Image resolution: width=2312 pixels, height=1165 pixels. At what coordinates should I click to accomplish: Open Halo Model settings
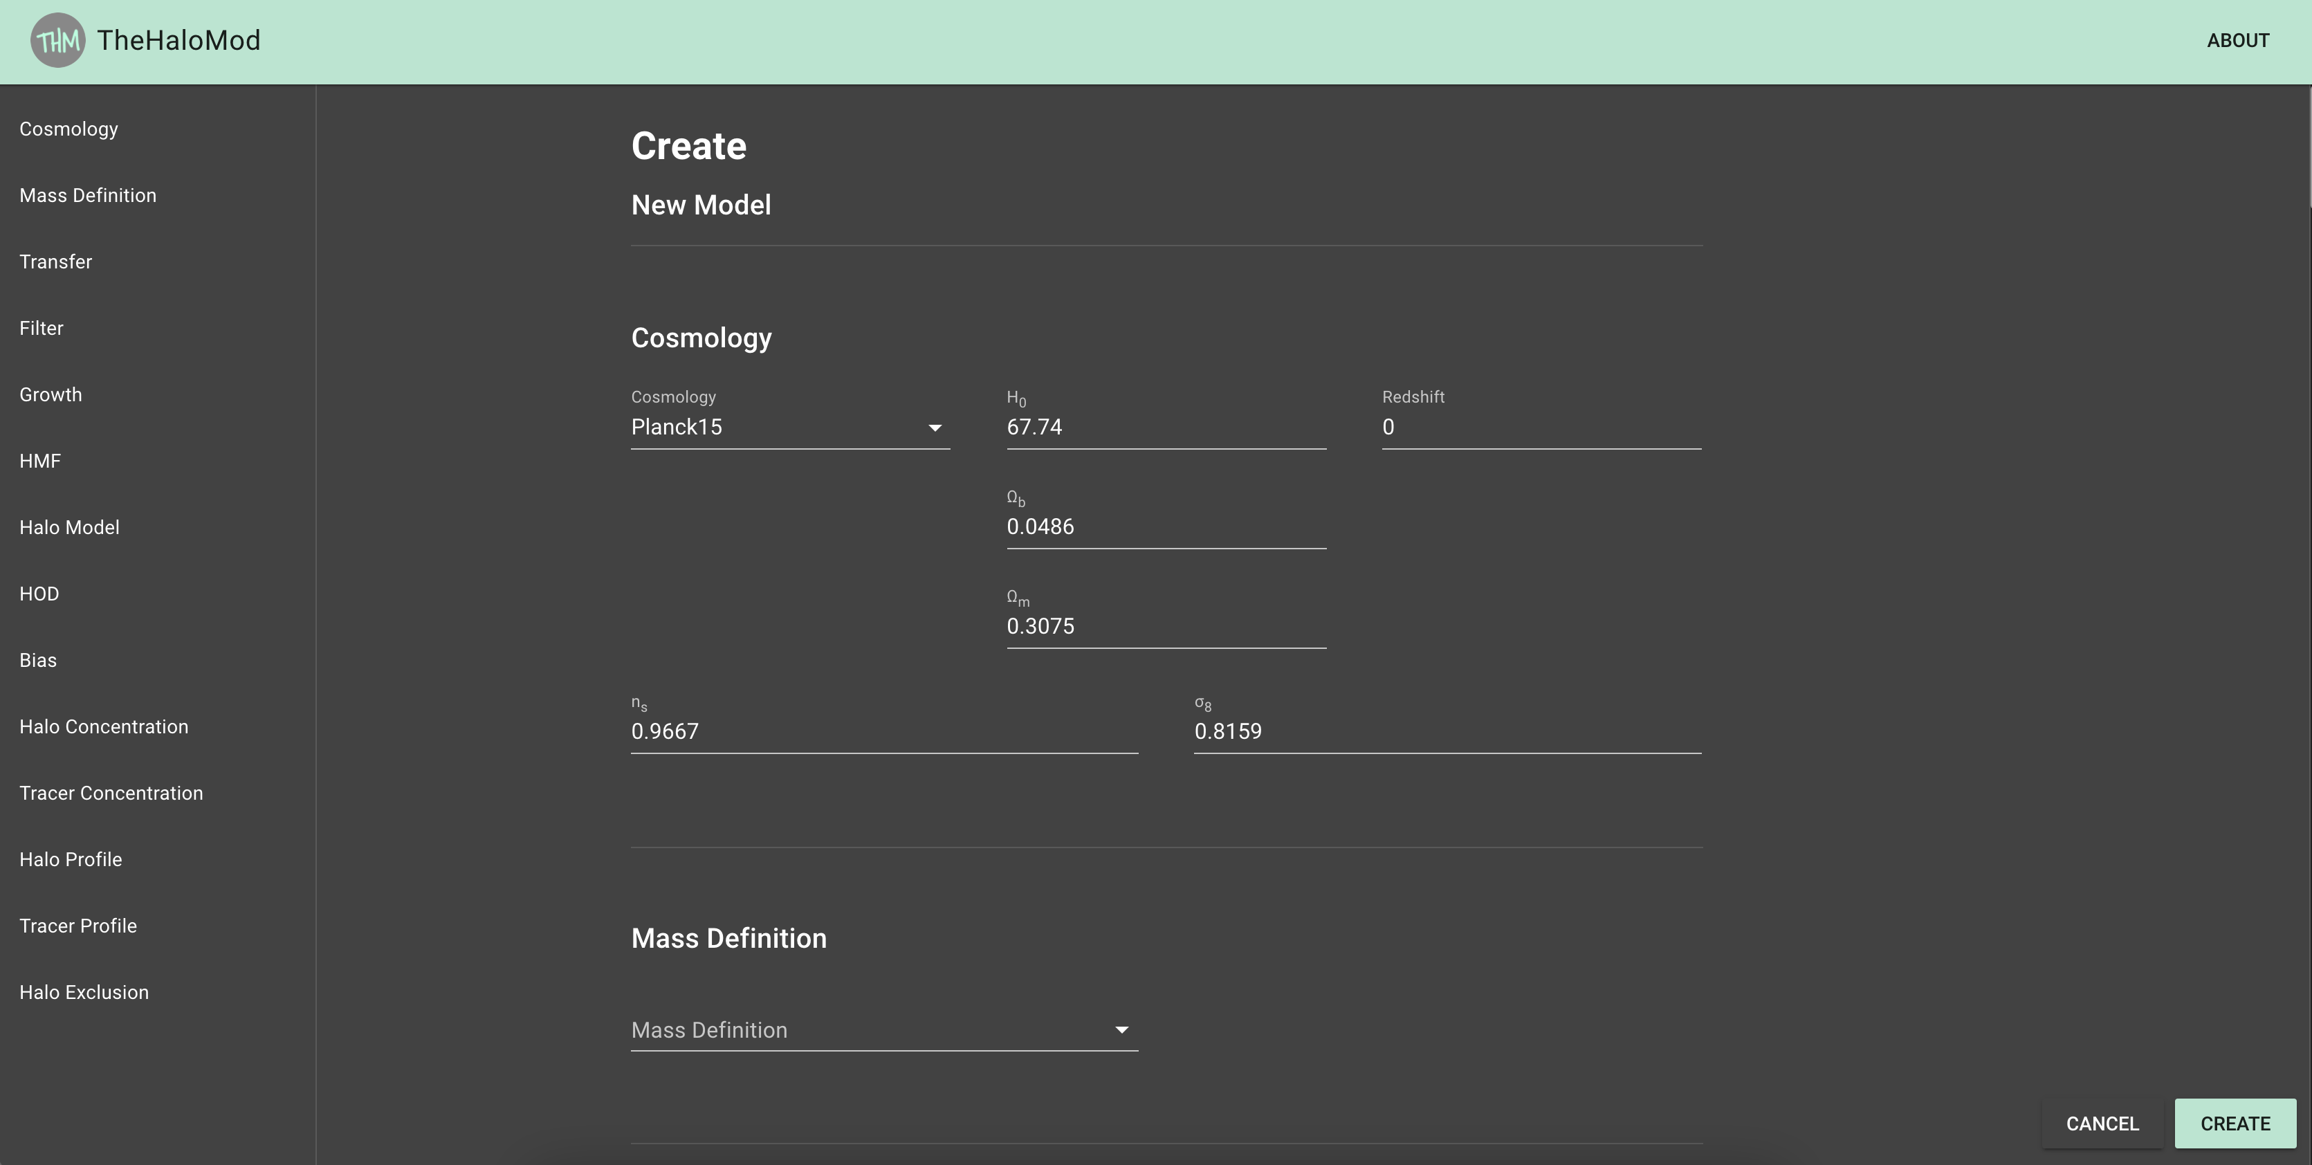coord(69,527)
